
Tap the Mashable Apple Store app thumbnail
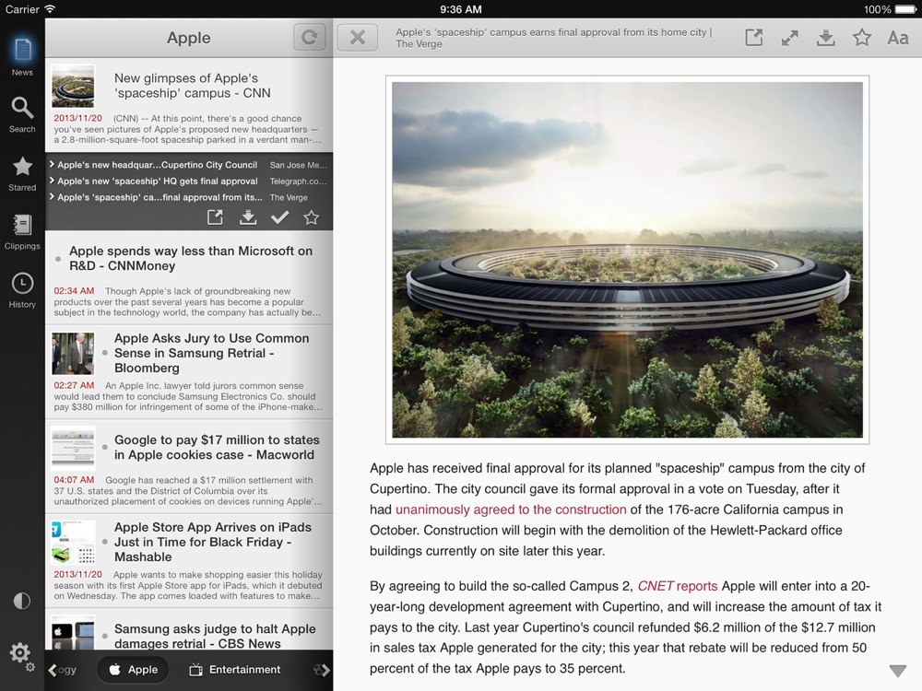73,542
